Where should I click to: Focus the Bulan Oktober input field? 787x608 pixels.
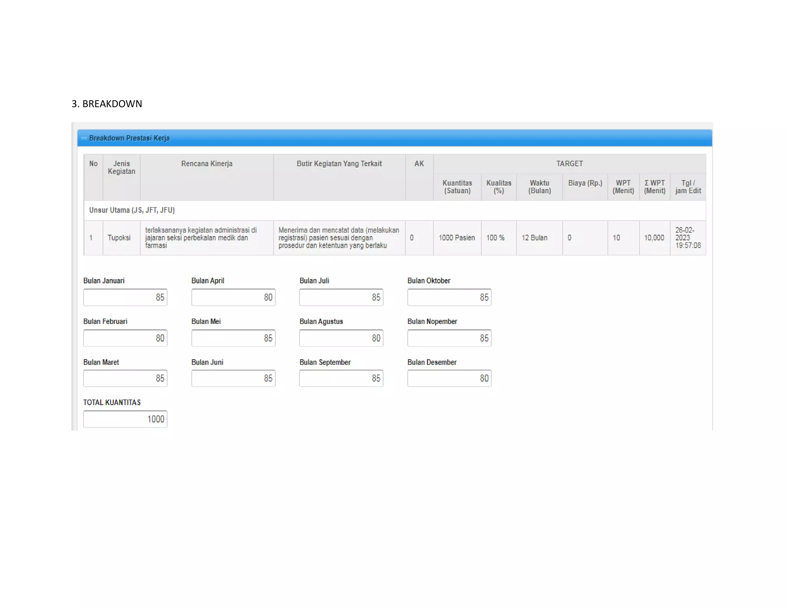tap(449, 297)
